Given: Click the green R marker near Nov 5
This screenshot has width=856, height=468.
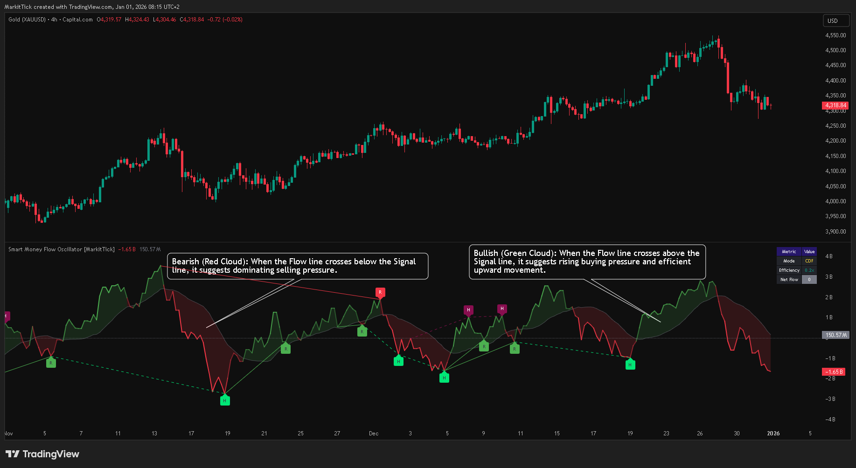Looking at the screenshot, I should click(51, 363).
